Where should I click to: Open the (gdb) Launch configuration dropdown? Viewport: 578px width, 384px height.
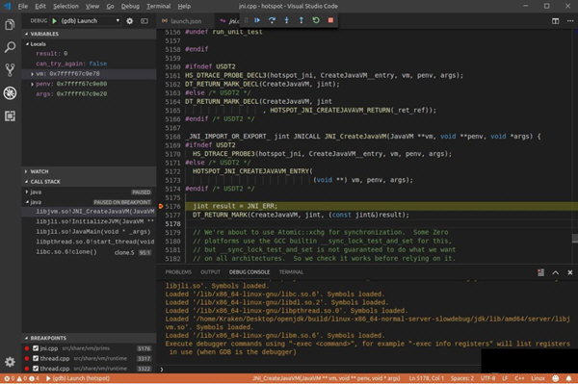90,21
